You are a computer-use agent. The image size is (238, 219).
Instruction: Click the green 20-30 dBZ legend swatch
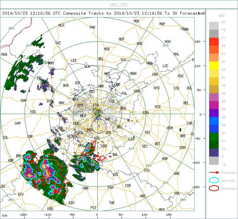pos(214,137)
